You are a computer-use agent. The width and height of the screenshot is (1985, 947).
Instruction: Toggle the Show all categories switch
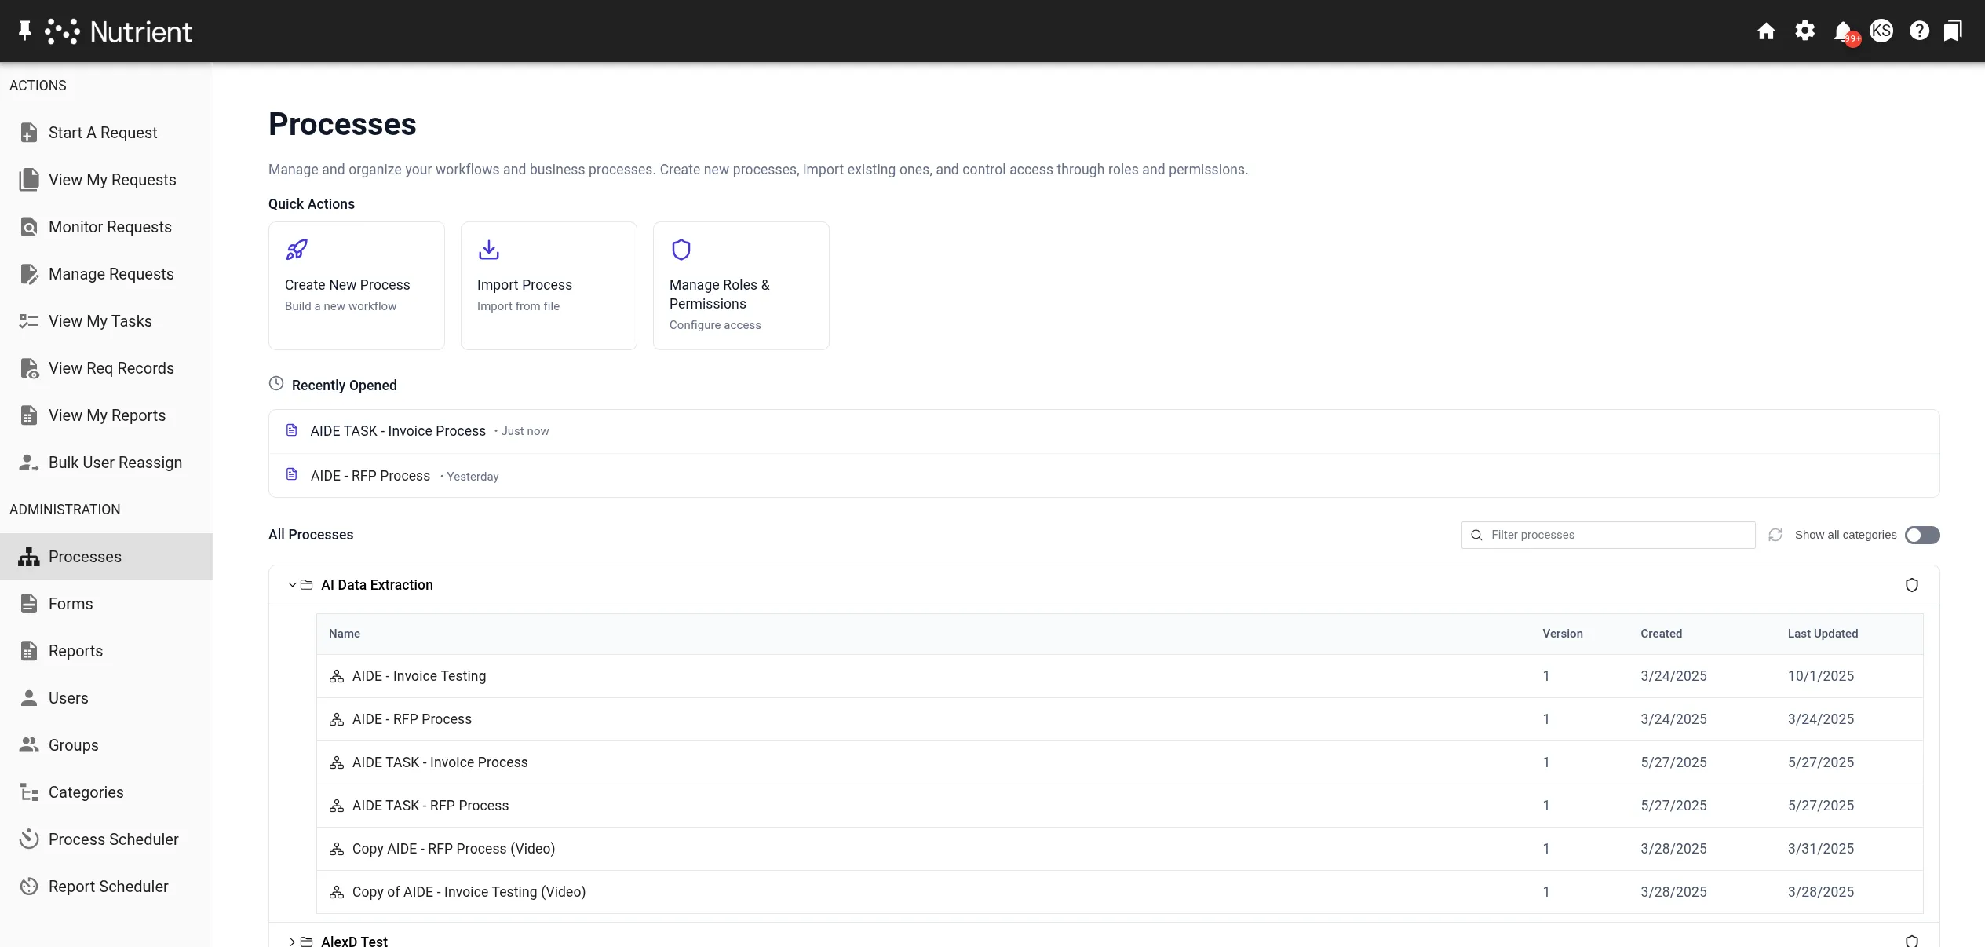point(1921,535)
